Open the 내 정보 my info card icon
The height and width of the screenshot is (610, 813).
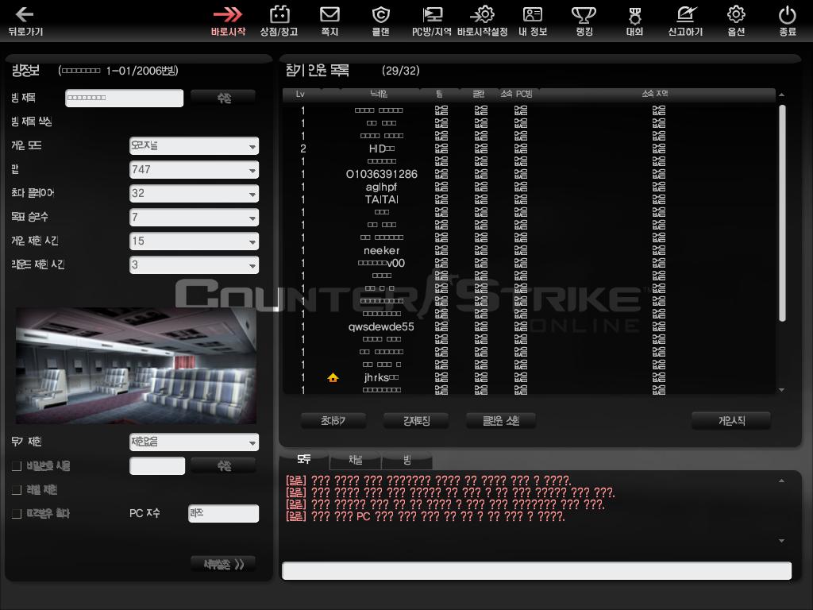pos(533,14)
